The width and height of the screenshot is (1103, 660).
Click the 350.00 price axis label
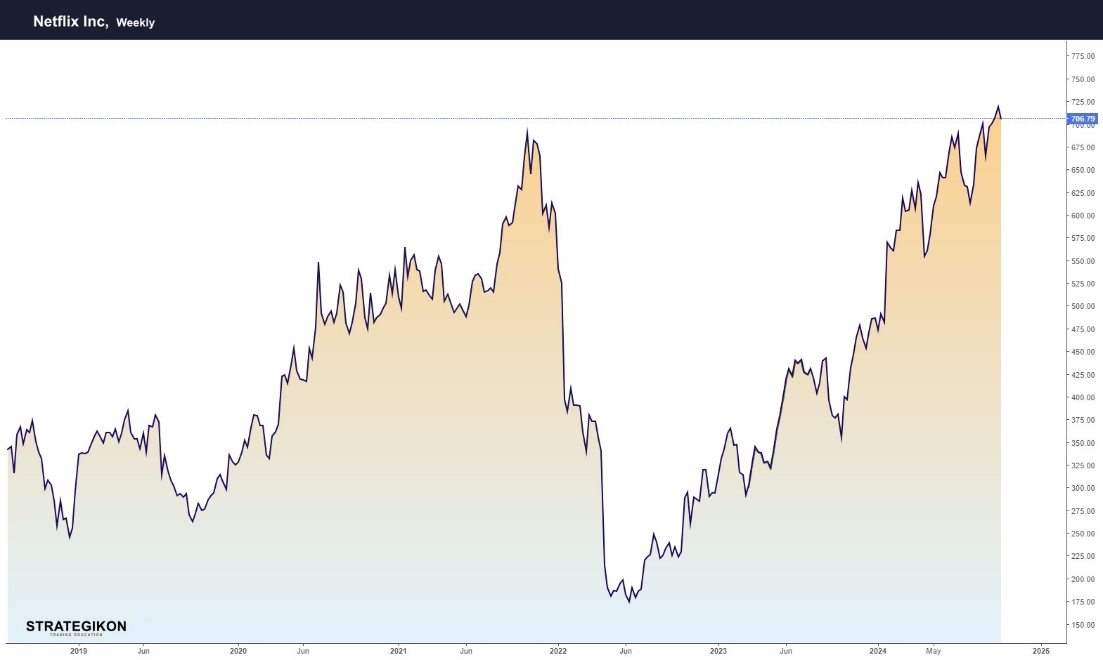(1083, 443)
